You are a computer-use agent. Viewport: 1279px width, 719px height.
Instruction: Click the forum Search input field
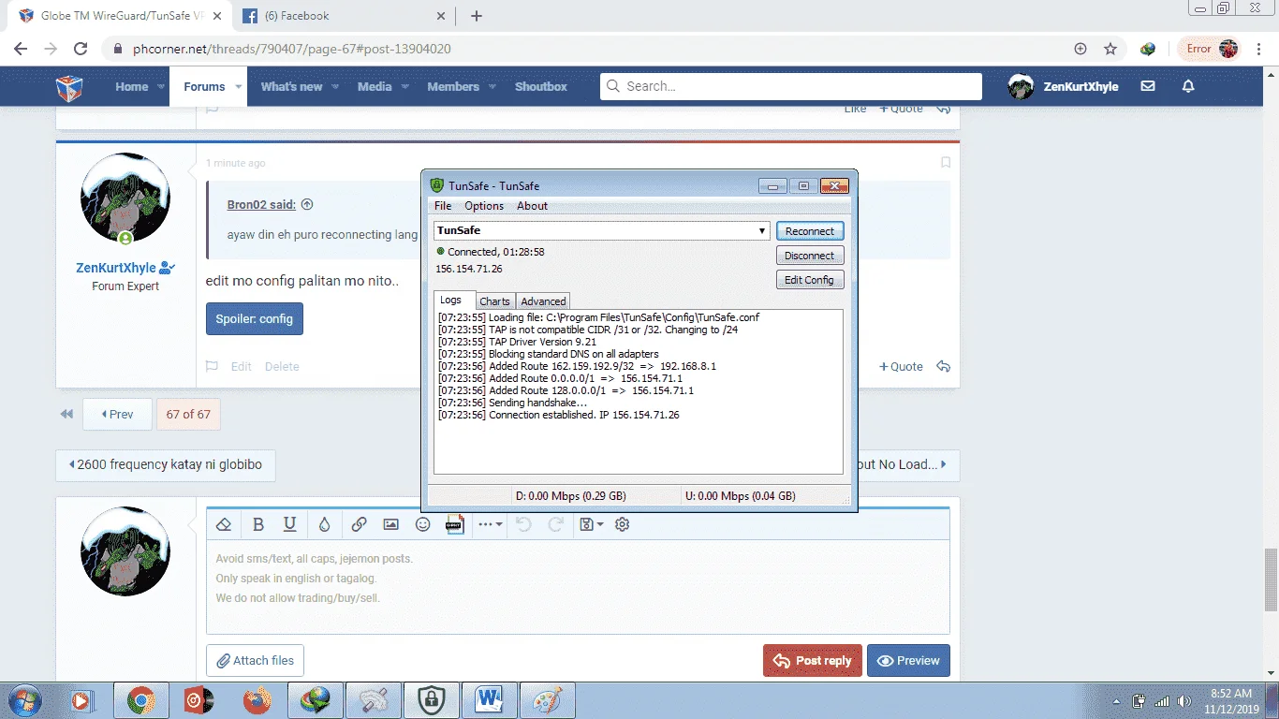point(791,86)
